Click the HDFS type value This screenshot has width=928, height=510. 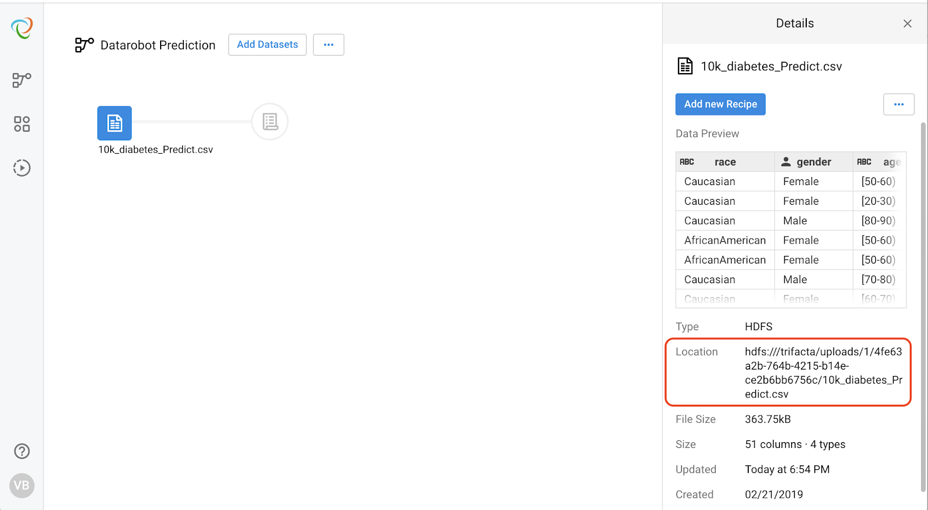(x=759, y=327)
